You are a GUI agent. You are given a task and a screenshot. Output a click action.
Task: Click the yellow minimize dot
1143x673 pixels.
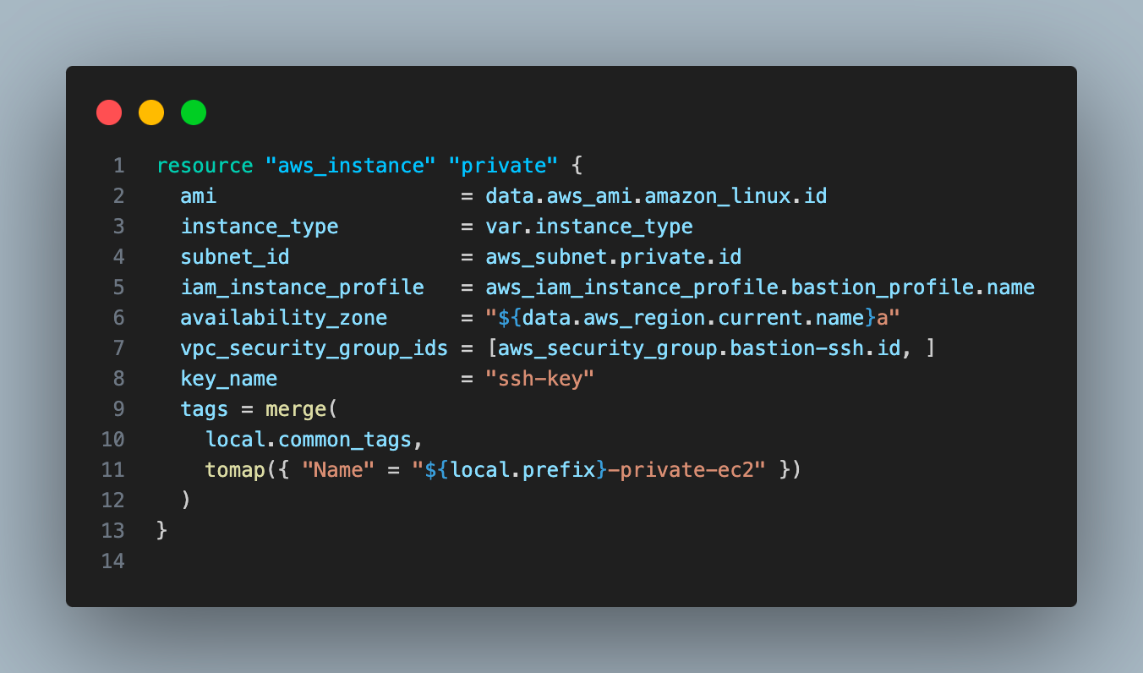151,112
